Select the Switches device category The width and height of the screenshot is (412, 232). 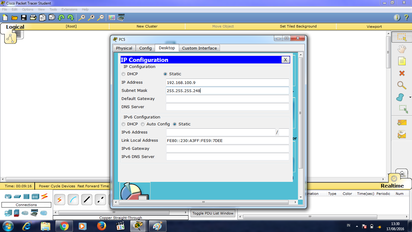[17, 197]
